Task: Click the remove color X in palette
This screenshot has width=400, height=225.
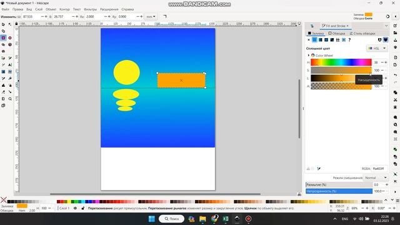Action: 4,200
